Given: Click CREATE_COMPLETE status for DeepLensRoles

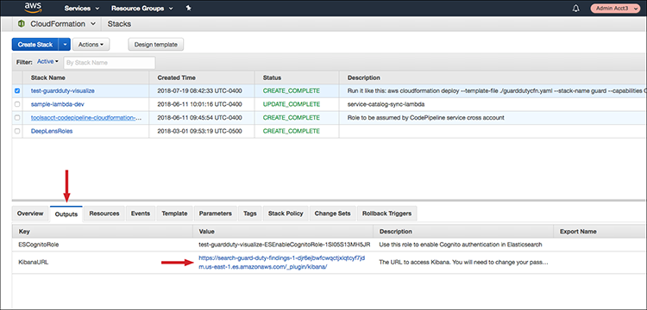Looking at the screenshot, I should coord(292,131).
